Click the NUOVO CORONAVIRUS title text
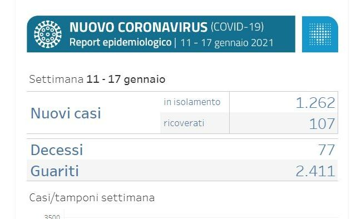 click(139, 27)
